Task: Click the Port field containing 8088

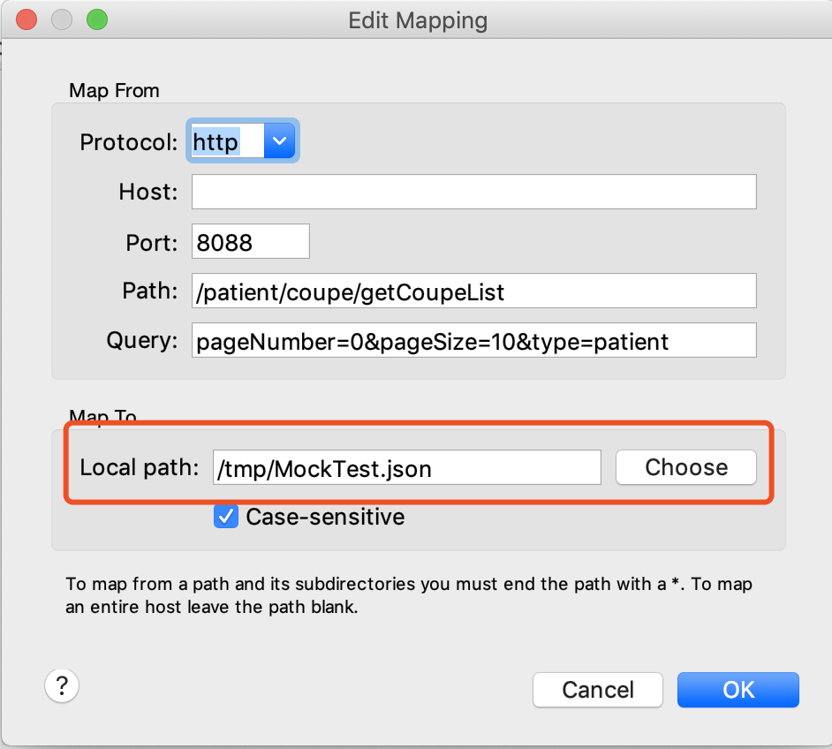Action: pos(250,241)
